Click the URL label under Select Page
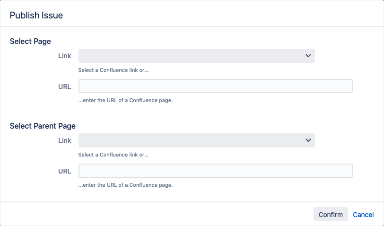This screenshot has width=384, height=226. 65,87
